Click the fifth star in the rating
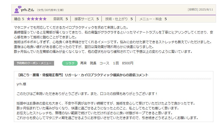The image size is (223, 126). point(44,19)
